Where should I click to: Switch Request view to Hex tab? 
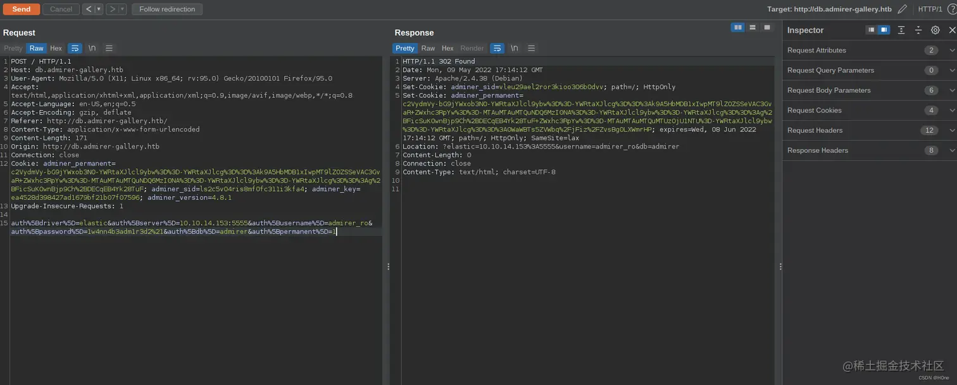[x=56, y=48]
